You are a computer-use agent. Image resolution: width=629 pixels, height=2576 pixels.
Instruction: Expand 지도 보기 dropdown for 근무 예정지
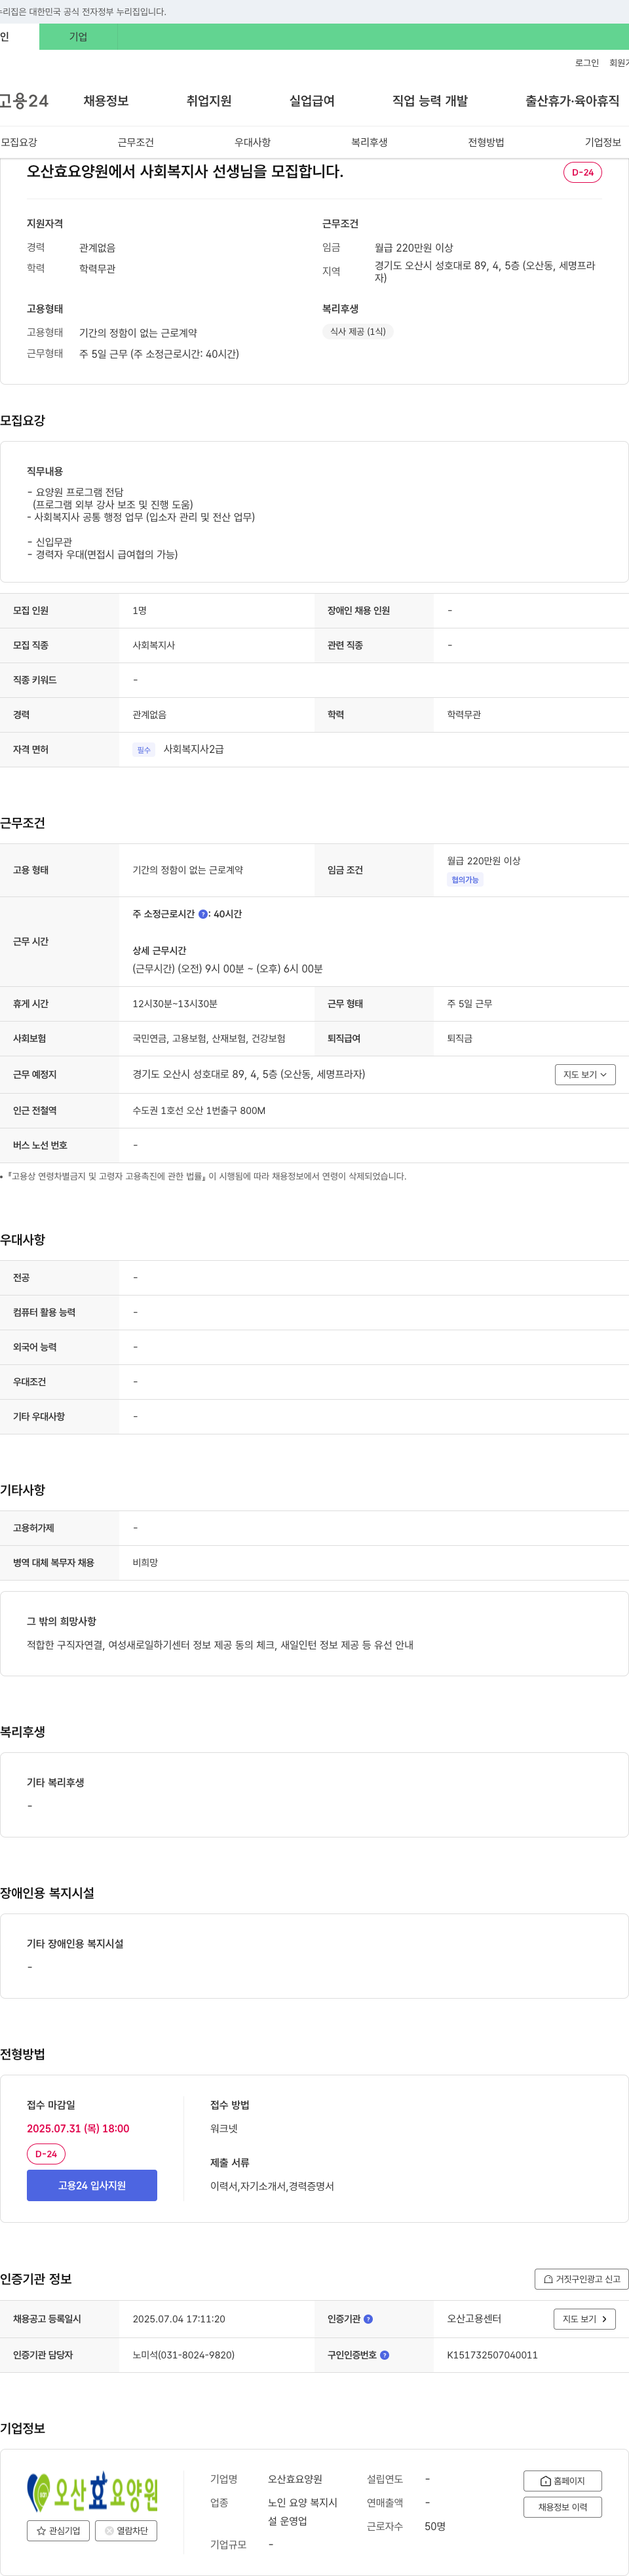(585, 1074)
